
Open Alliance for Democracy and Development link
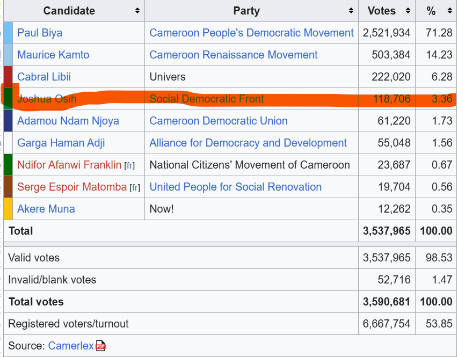tap(248, 143)
